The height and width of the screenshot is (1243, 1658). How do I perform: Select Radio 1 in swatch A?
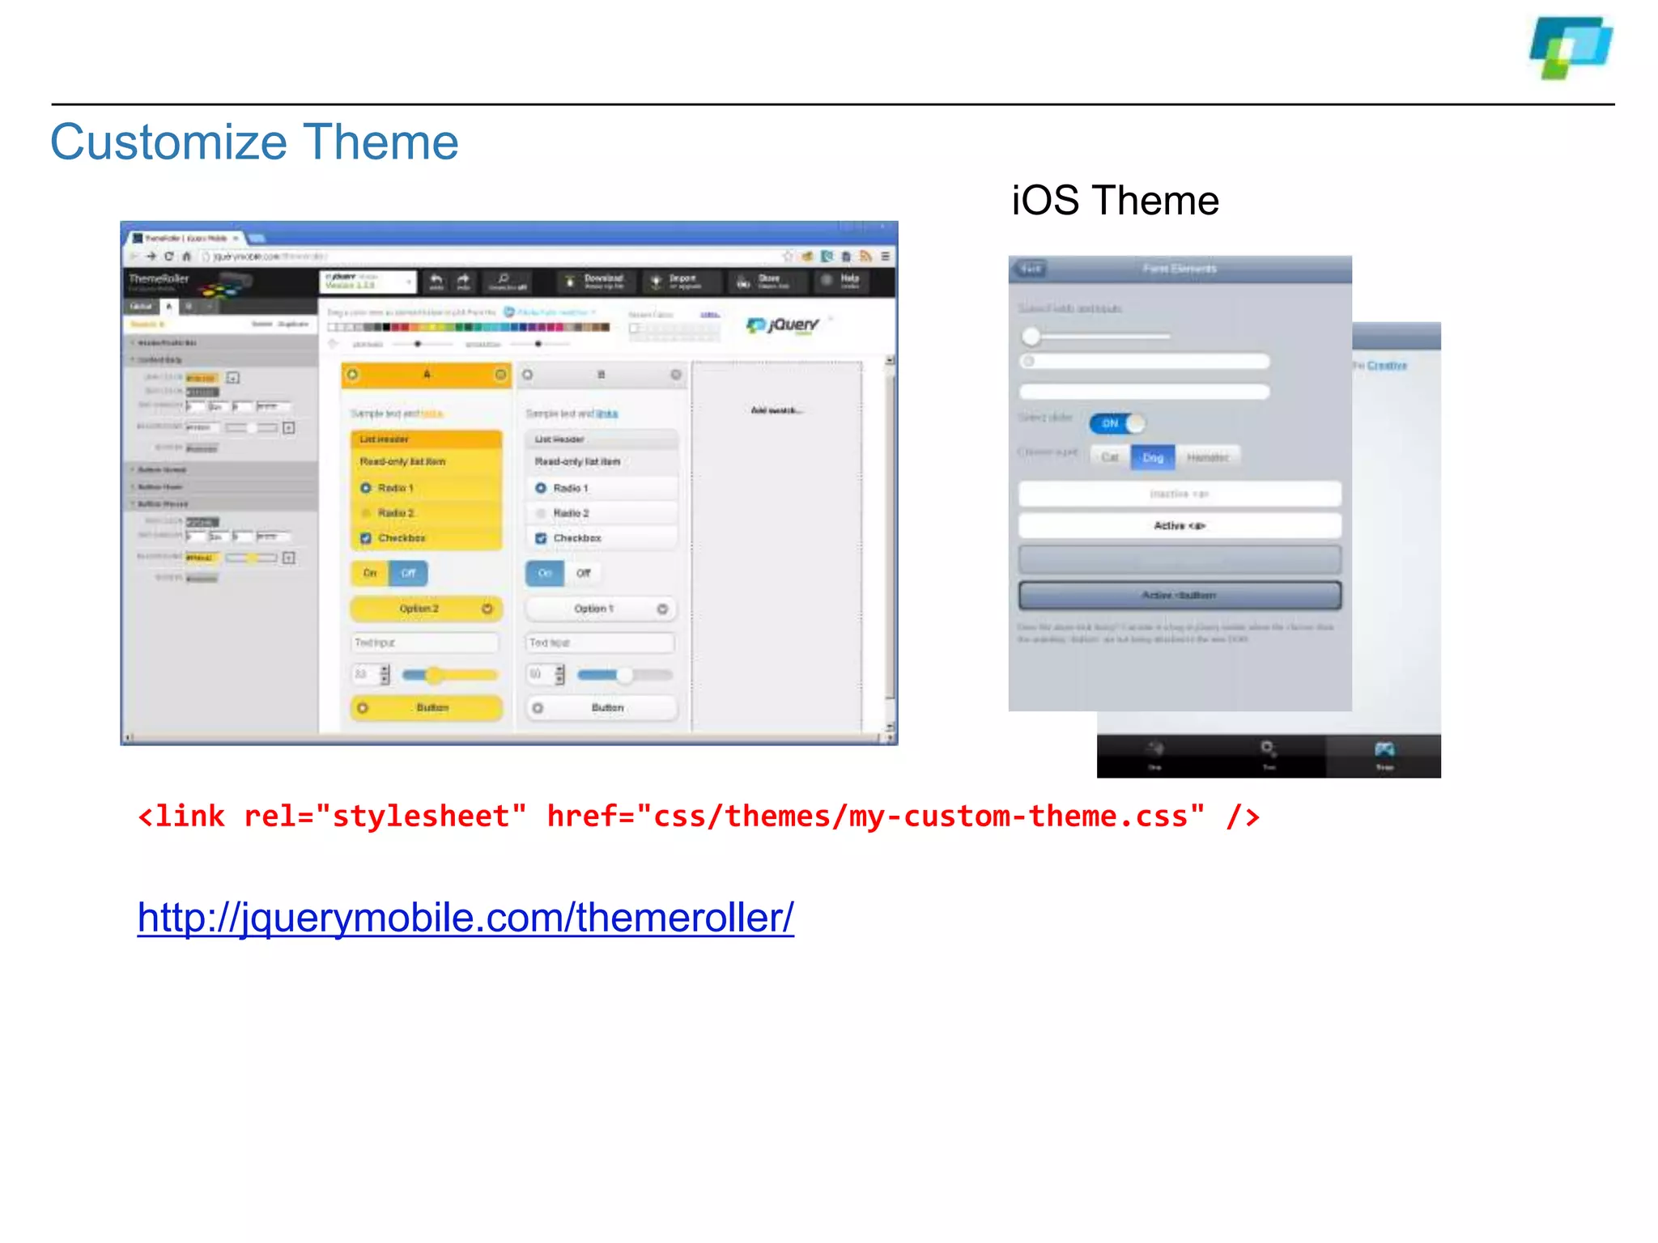pyautogui.click(x=427, y=488)
